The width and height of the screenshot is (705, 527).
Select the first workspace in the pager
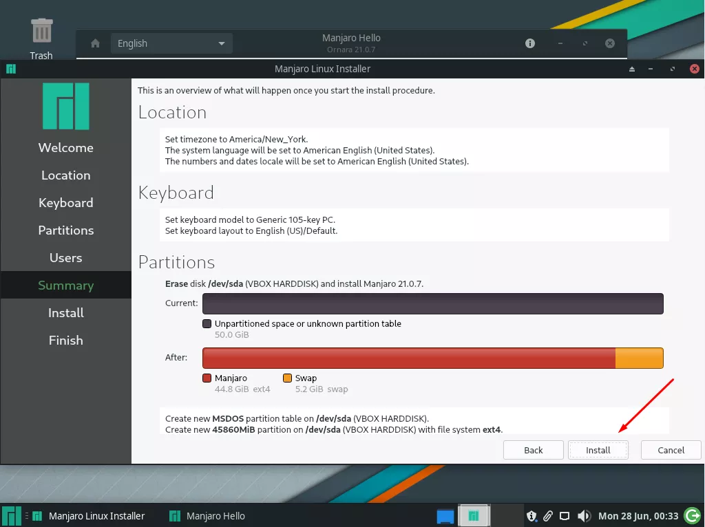[474, 516]
